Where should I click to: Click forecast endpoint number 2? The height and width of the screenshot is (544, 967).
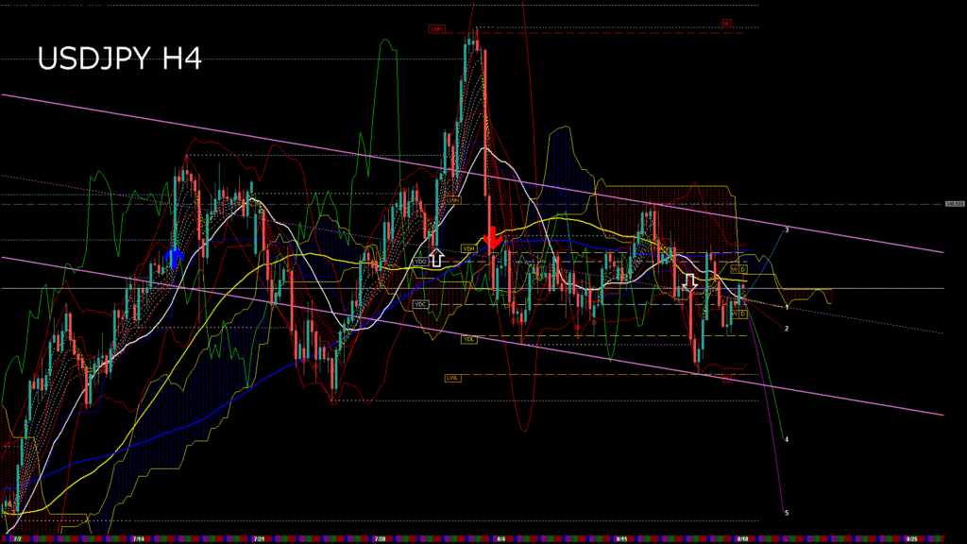(x=787, y=329)
